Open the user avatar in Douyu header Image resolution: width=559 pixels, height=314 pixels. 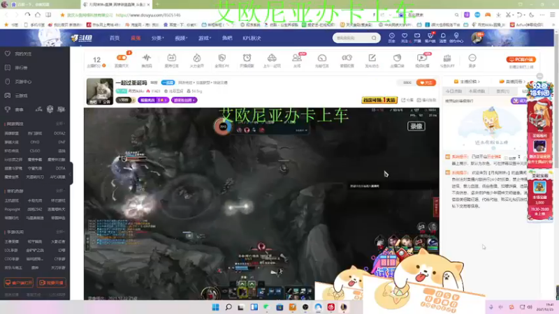click(477, 38)
